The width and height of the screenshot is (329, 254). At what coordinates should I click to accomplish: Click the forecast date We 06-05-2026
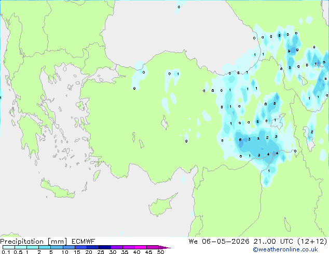pyautogui.click(x=219, y=242)
